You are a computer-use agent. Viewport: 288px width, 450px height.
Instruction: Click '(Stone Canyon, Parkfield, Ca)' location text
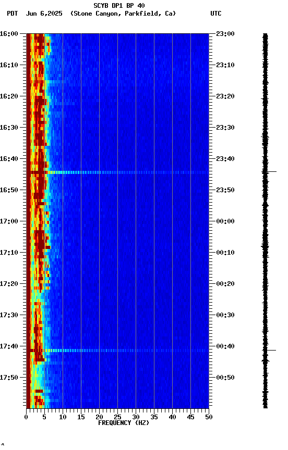(123, 14)
